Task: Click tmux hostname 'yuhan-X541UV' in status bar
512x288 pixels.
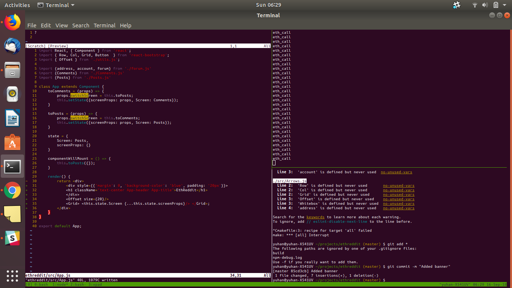Action: point(455,285)
